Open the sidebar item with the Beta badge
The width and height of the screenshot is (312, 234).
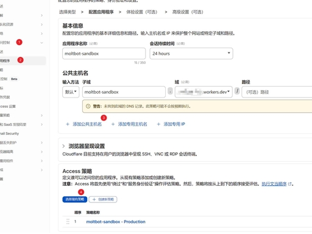click(9, 79)
